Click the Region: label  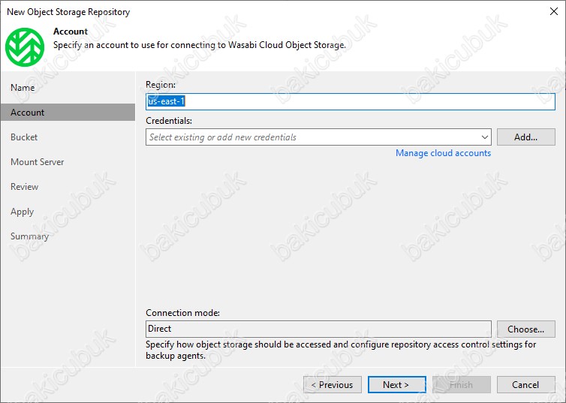point(161,85)
